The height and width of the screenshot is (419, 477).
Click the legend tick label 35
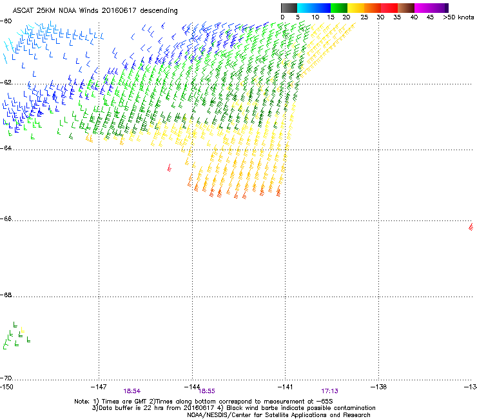click(397, 17)
